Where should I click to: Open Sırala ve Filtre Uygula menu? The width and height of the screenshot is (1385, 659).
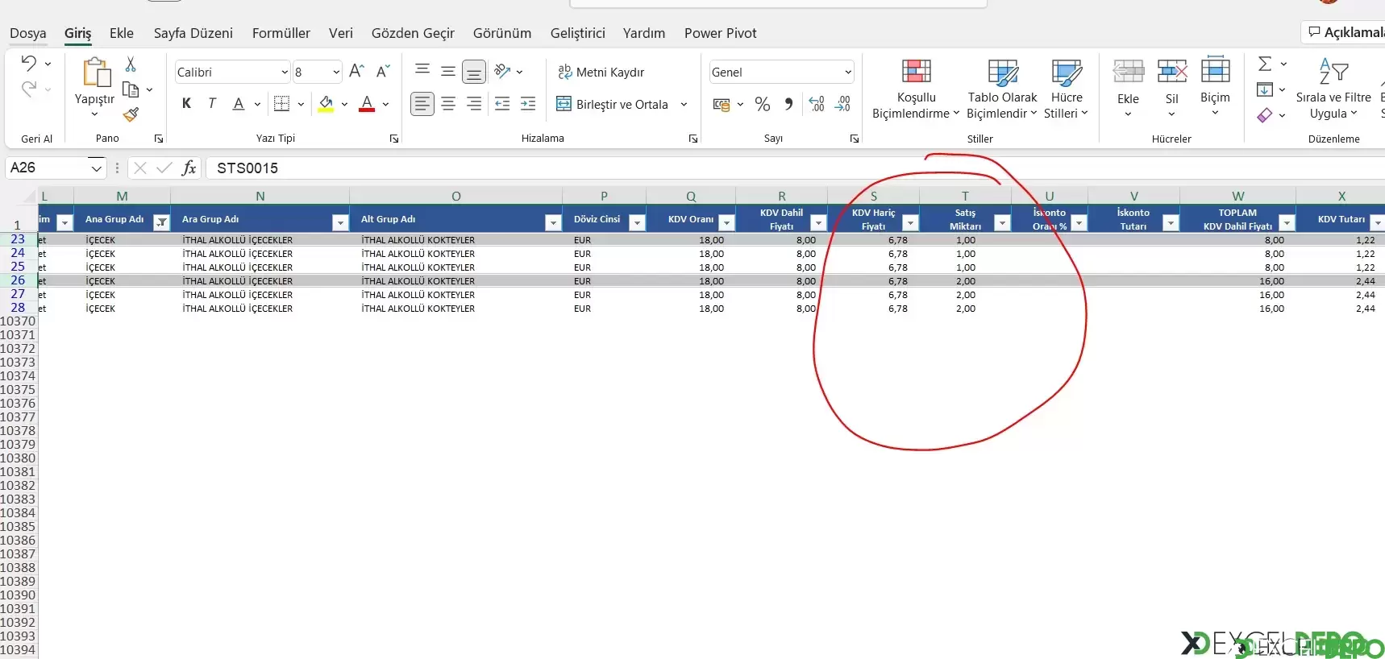[x=1333, y=89]
